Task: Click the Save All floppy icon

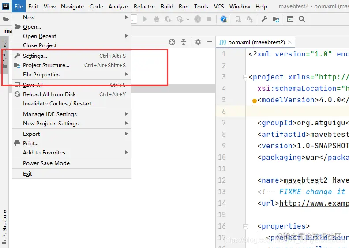Action: click(x=17, y=85)
